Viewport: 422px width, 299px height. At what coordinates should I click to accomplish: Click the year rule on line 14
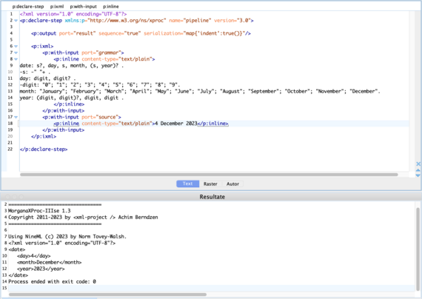72,98
